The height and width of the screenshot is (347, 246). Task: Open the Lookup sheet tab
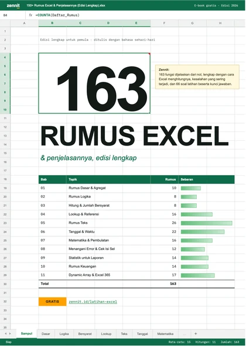pyautogui.click(x=106, y=334)
